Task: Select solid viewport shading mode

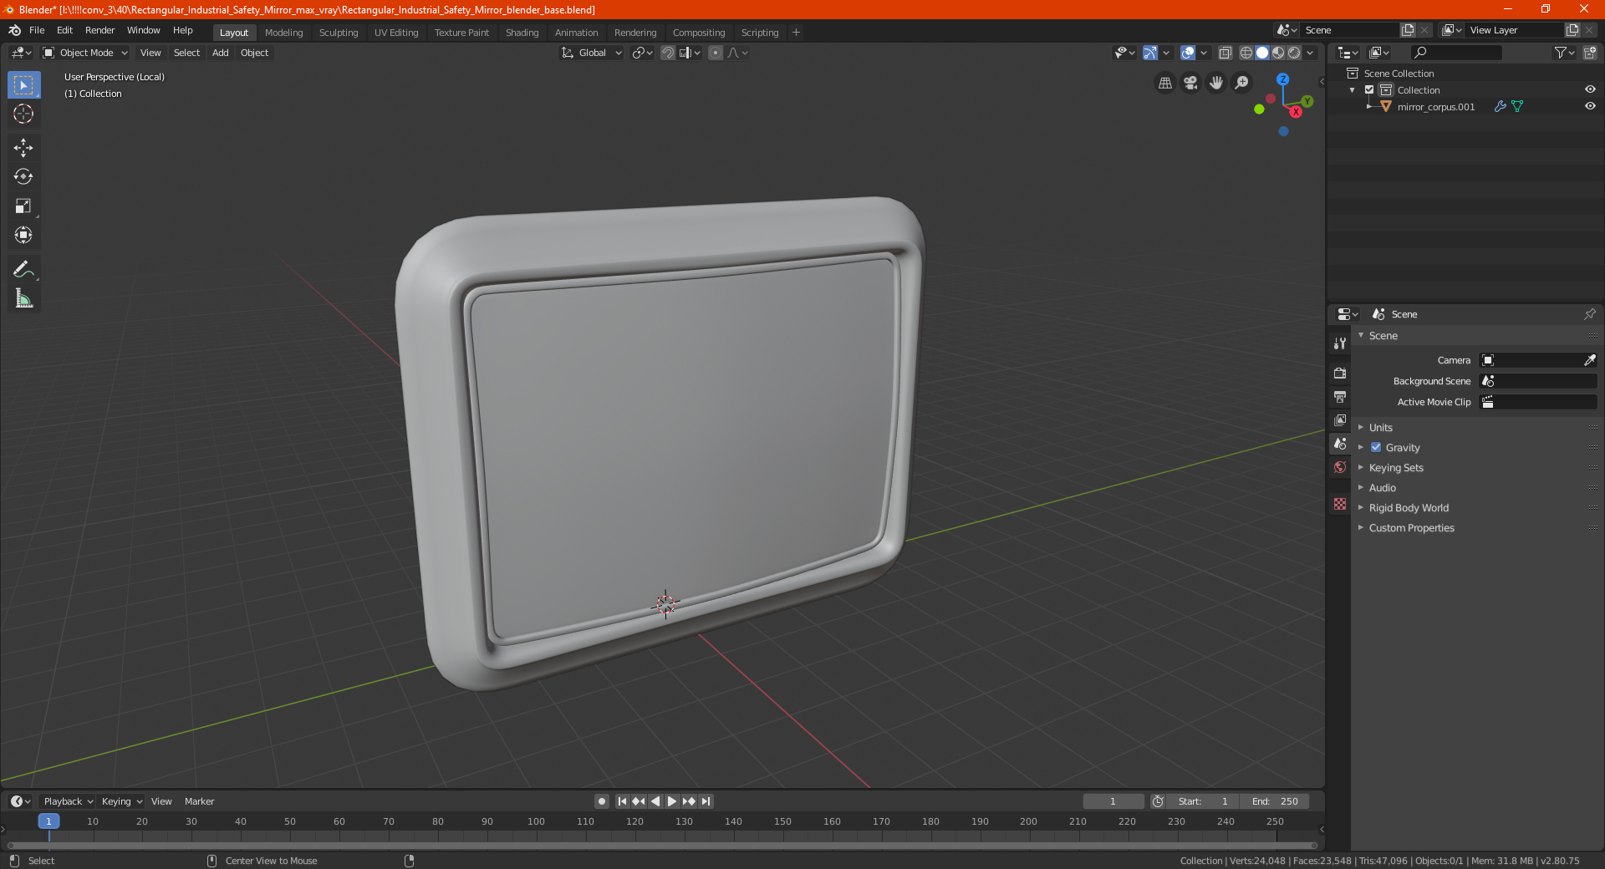Action: point(1262,53)
